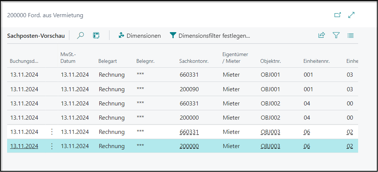378x172 pixels.
Task: Open the list view layout icon
Action: (351, 36)
